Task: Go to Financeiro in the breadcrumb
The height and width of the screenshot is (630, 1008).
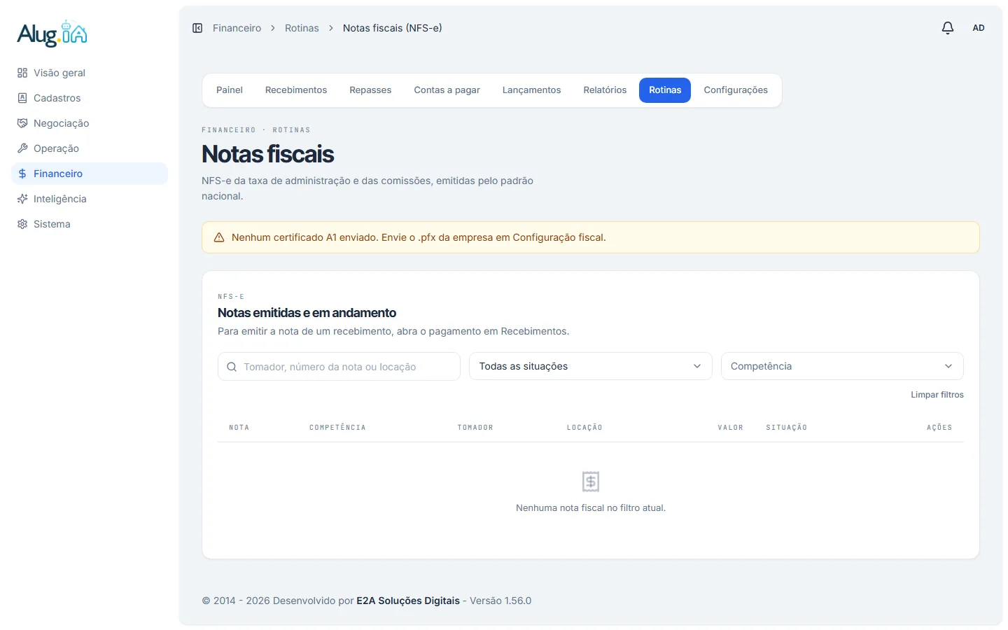Action: tap(237, 28)
